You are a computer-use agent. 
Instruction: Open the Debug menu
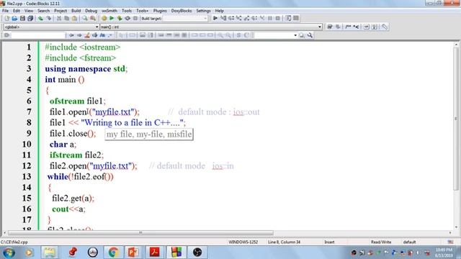pos(91,11)
